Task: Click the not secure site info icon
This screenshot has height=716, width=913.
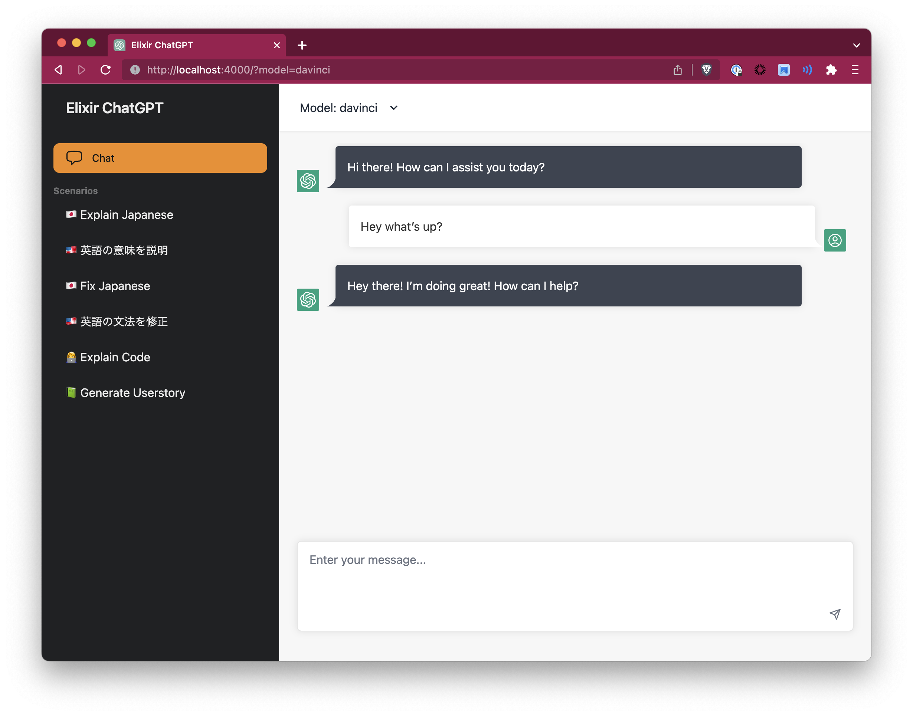Action: pyautogui.click(x=135, y=70)
